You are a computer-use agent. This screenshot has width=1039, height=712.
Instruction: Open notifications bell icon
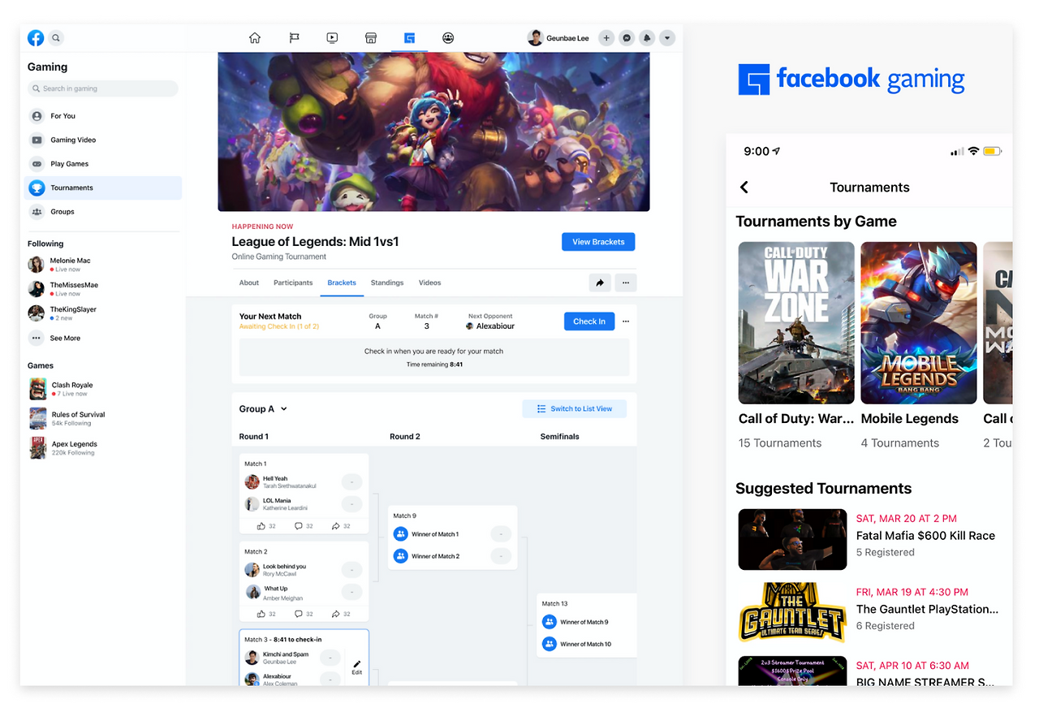pos(647,38)
